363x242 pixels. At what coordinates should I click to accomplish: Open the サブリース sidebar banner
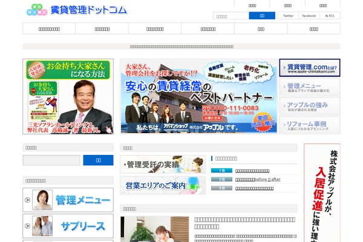pos(68,226)
